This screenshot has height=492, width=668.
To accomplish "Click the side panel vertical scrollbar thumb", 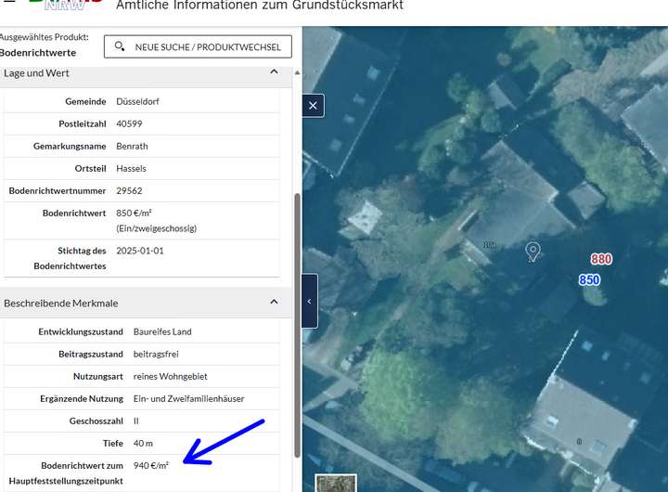I will [297, 325].
